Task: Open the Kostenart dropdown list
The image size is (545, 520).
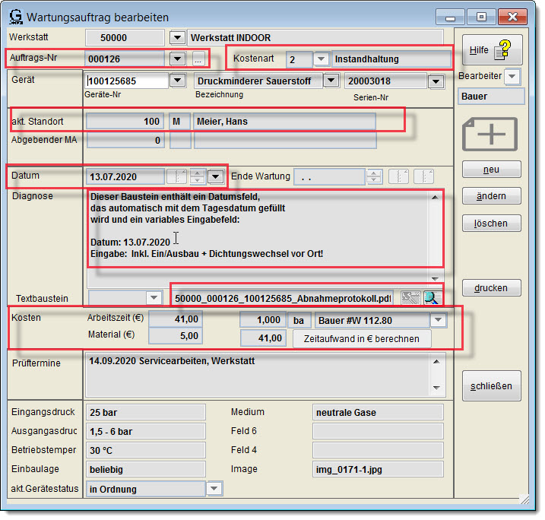Action: tap(322, 59)
